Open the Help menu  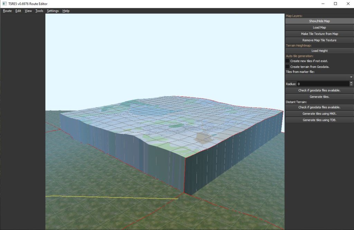coord(66,11)
